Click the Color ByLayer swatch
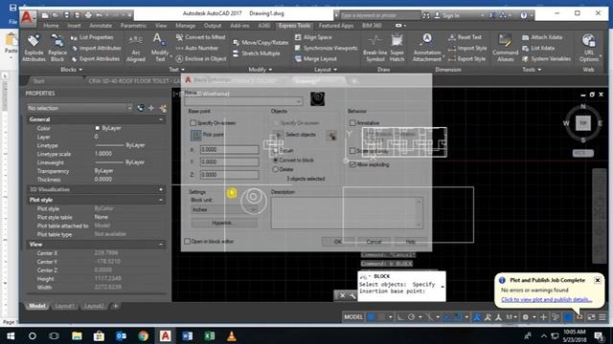 (x=98, y=128)
